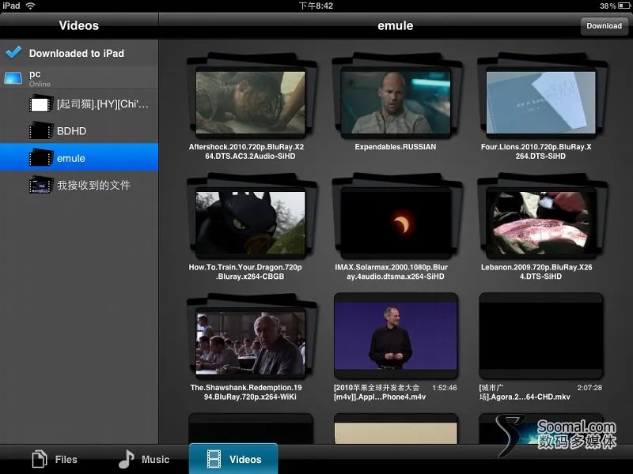The width and height of the screenshot is (633, 474).
Task: Click the film icon beside 我接收到的文件
Action: click(x=41, y=185)
